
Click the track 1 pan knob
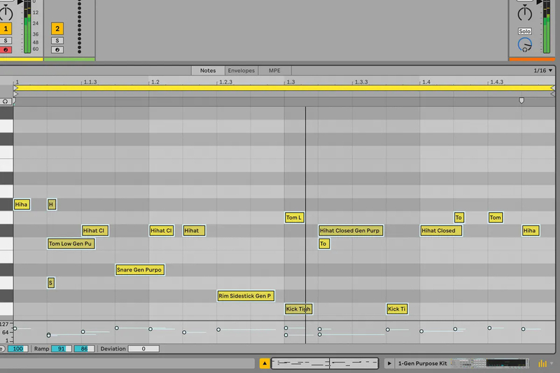(x=6, y=13)
